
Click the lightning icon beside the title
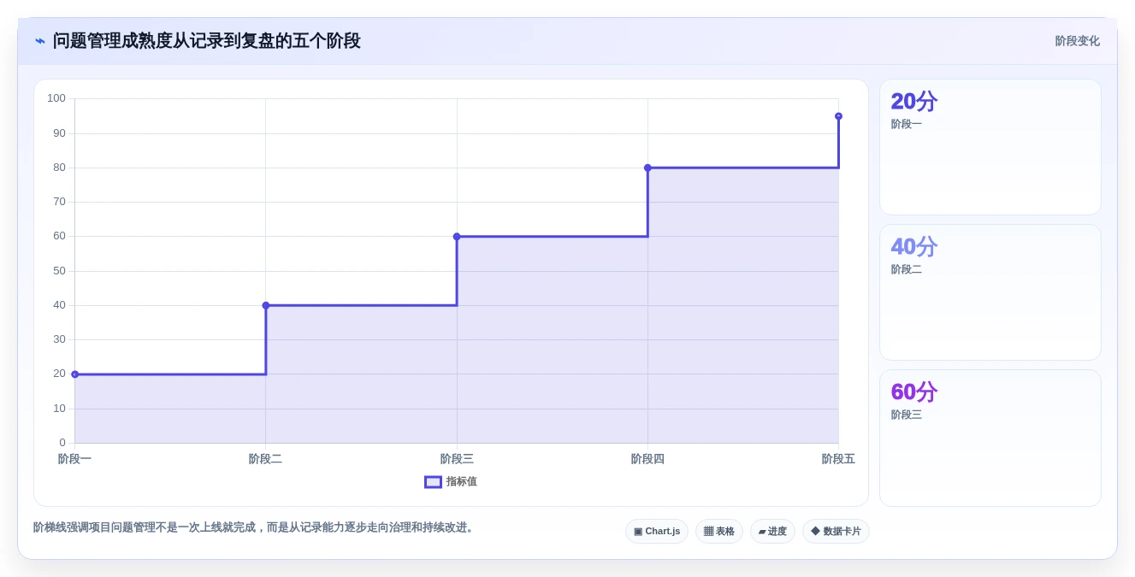40,41
